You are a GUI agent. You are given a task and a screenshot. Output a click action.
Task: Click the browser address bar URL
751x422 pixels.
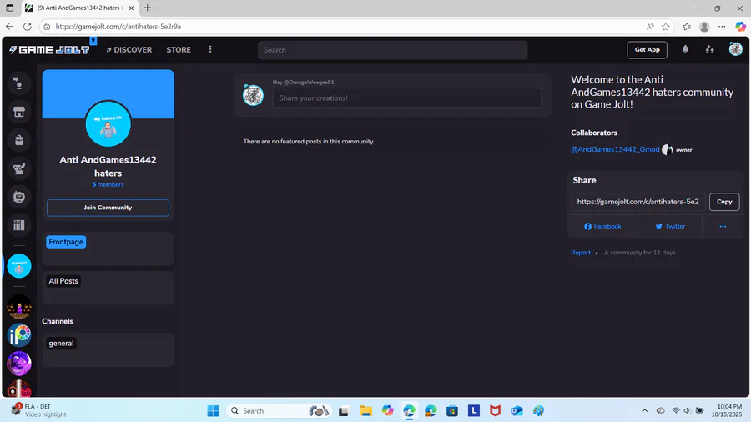click(x=118, y=27)
